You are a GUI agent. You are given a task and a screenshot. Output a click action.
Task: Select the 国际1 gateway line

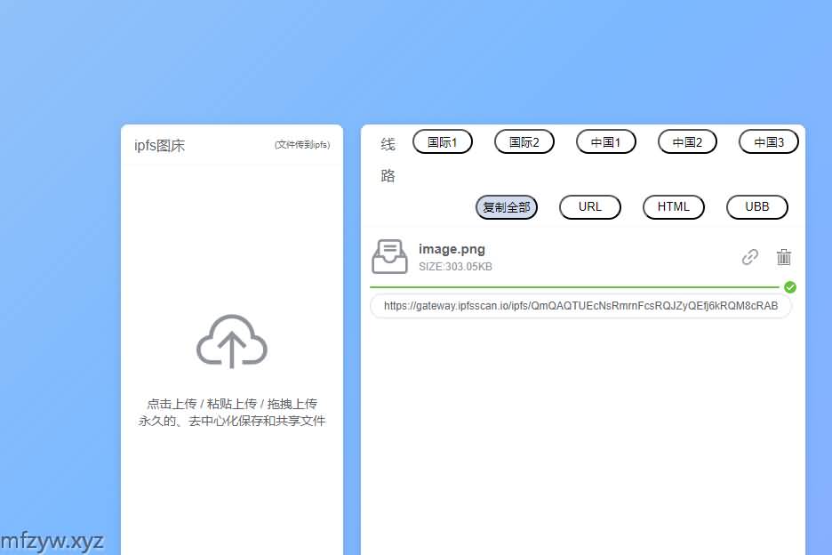tap(442, 142)
